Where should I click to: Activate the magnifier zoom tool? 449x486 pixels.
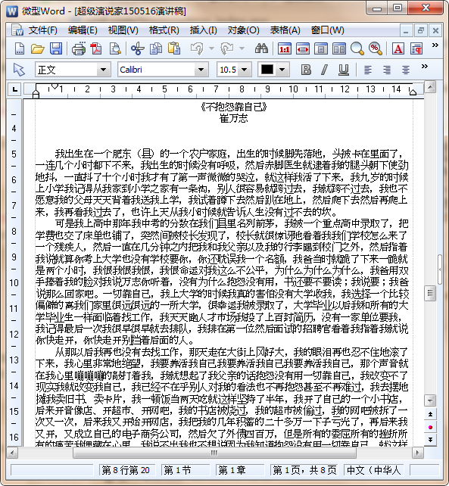point(357,49)
